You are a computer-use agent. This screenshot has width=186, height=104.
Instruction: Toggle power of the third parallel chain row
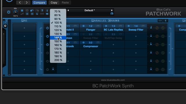coord(47,44)
